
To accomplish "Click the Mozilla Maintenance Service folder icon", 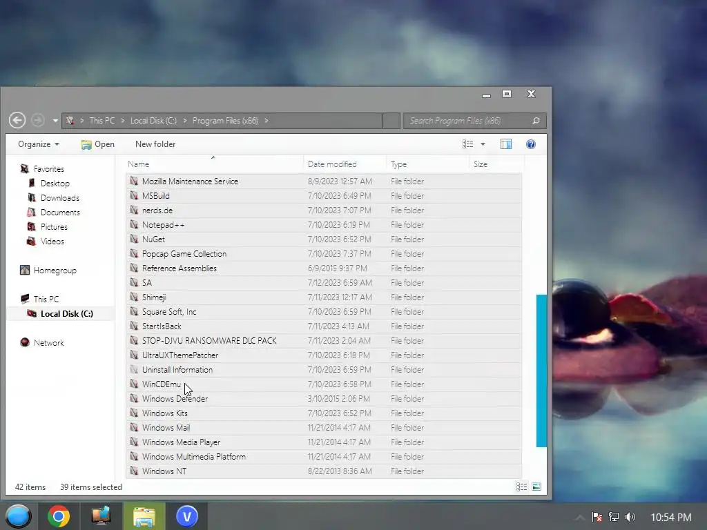I will [x=134, y=181].
